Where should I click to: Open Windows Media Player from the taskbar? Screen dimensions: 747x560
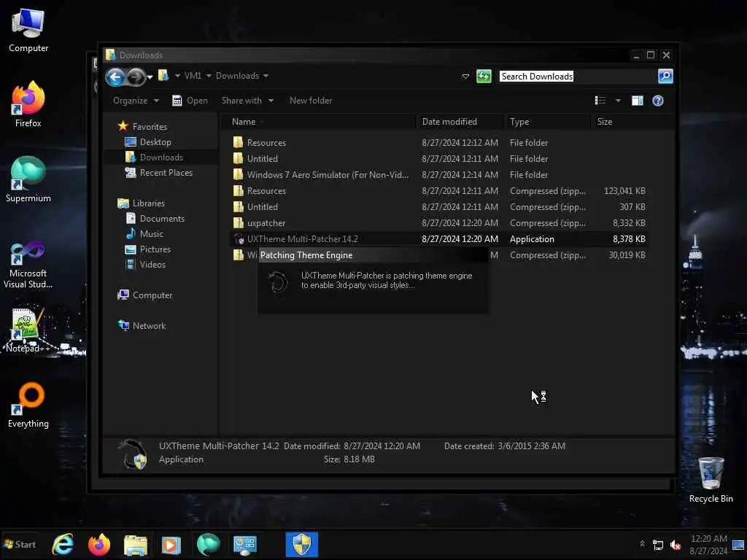171,544
